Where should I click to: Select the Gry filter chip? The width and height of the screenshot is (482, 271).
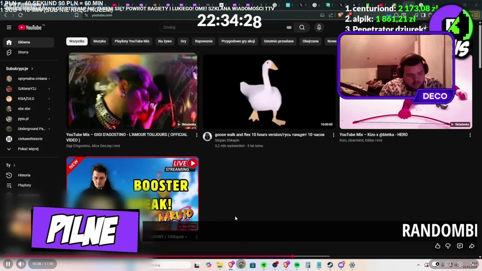point(183,41)
